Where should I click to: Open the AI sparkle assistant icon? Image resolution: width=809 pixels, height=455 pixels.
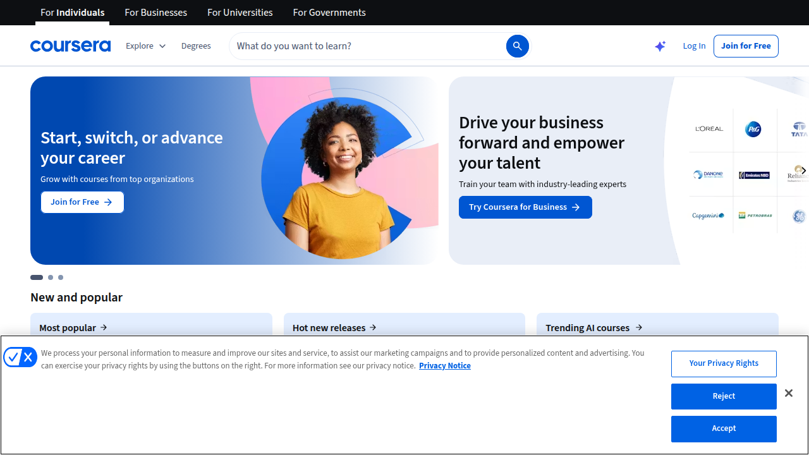point(660,46)
